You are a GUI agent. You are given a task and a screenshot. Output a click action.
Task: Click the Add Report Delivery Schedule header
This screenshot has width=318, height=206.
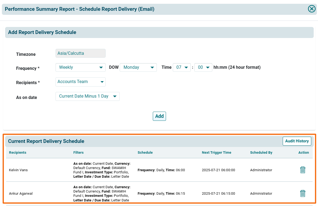tap(42, 32)
